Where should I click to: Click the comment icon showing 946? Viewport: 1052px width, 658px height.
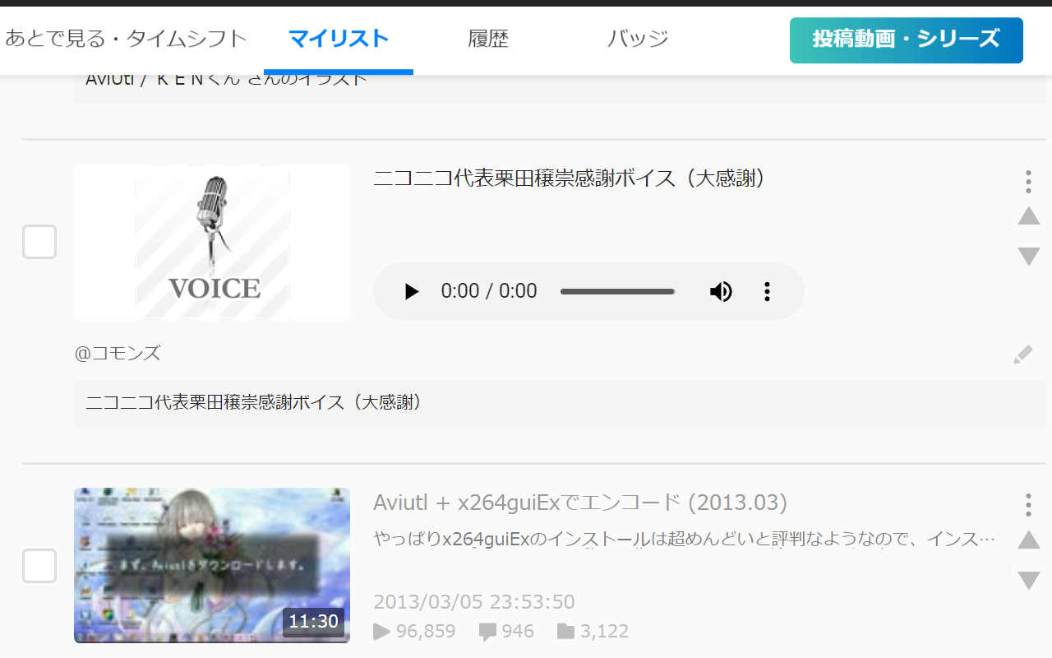pyautogui.click(x=487, y=631)
